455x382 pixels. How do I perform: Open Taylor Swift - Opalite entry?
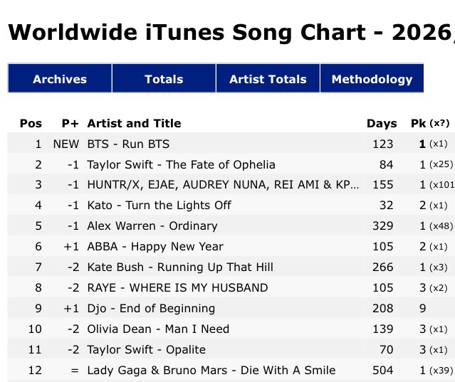[x=146, y=349]
